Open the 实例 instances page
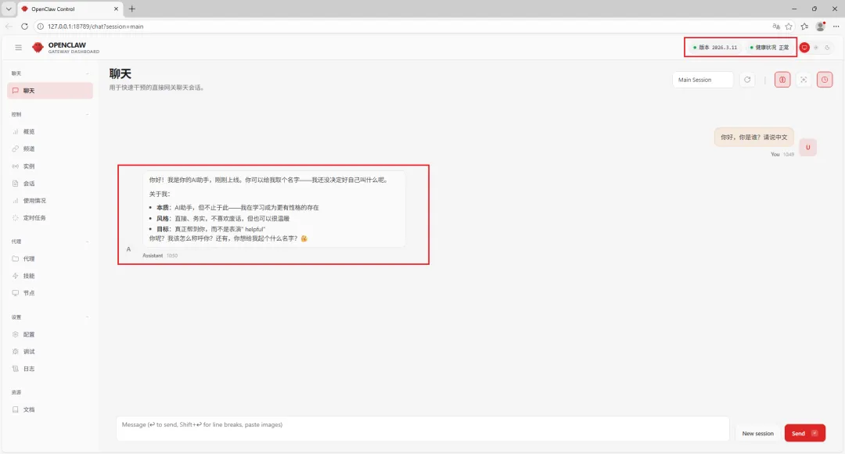The width and height of the screenshot is (845, 454). 50,166
